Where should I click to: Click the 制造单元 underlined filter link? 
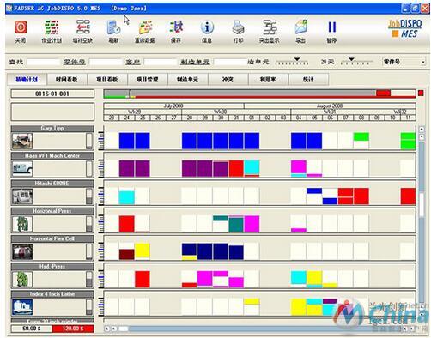tap(195, 62)
